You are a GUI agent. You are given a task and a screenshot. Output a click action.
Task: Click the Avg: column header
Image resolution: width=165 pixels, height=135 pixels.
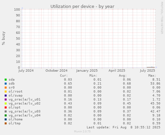pos(123,76)
